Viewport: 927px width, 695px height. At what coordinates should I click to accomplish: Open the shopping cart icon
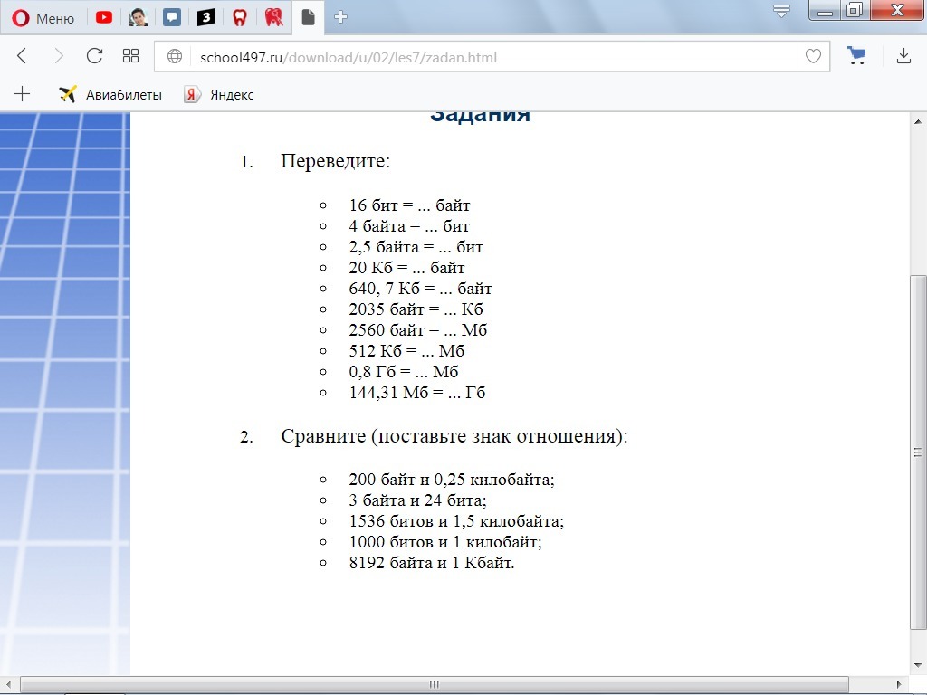pyautogui.click(x=856, y=55)
